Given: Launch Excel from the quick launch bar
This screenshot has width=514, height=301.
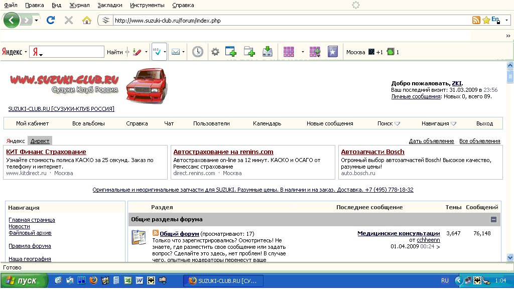Looking at the screenshot, I should [128, 280].
